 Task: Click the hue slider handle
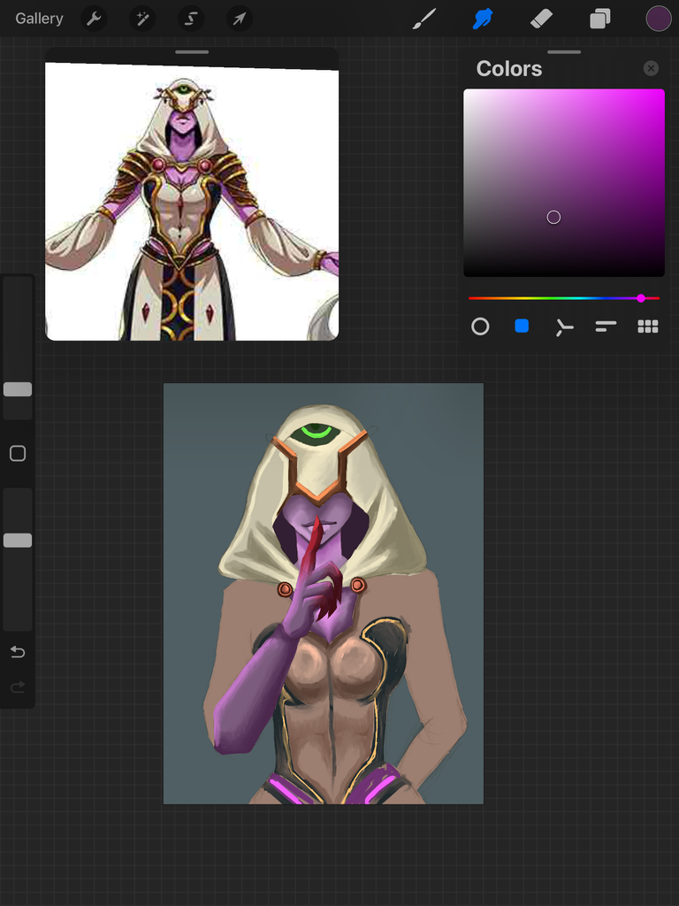(x=641, y=298)
